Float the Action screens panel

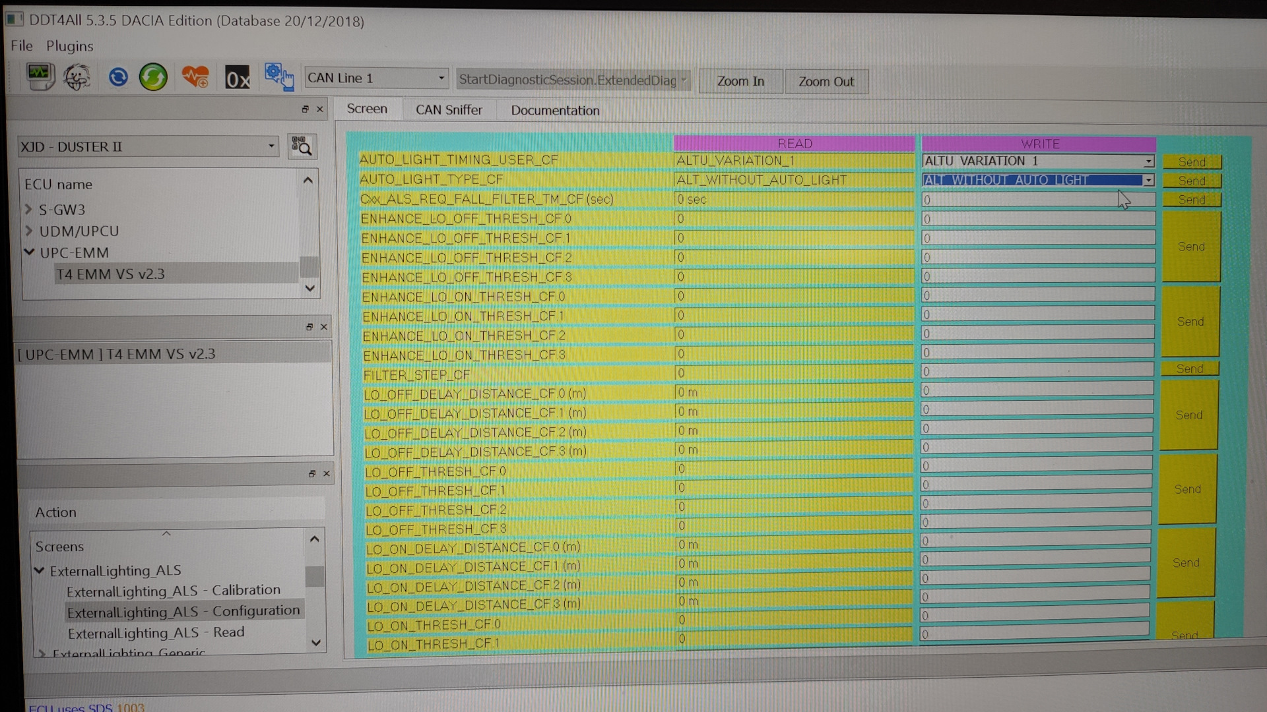click(x=312, y=474)
